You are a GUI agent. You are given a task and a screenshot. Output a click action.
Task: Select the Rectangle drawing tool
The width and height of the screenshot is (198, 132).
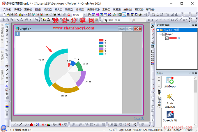7,78
